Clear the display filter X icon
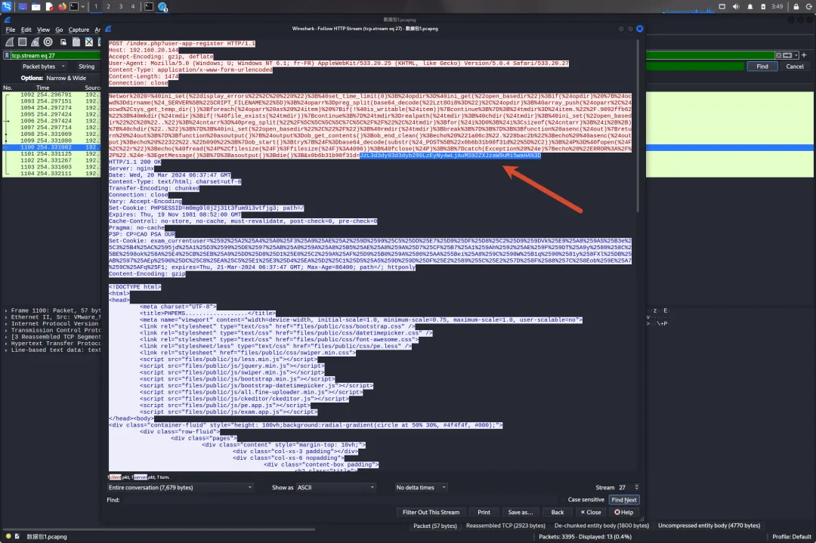Screen dimensions: 816x543 [x=778, y=55]
